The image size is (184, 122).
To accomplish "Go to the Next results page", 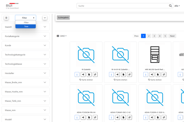I will pos(172,36).
